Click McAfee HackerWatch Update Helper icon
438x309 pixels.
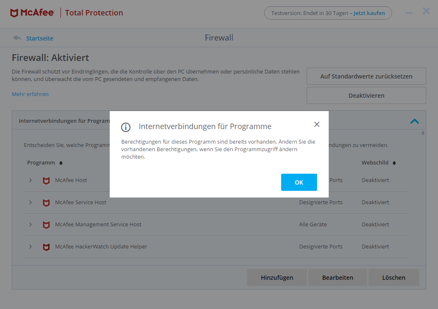[46, 247]
